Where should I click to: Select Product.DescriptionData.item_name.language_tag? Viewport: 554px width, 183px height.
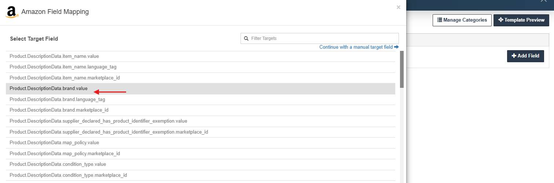coord(201,67)
